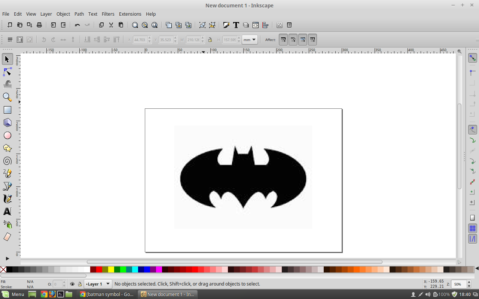Select the Node editing tool
This screenshot has height=299, width=479.
point(7,72)
